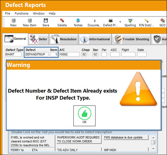Image resolution: width=167 pixels, height=155 pixels.
Task: Click the Defect Type field MAINT
Action: (13, 54)
